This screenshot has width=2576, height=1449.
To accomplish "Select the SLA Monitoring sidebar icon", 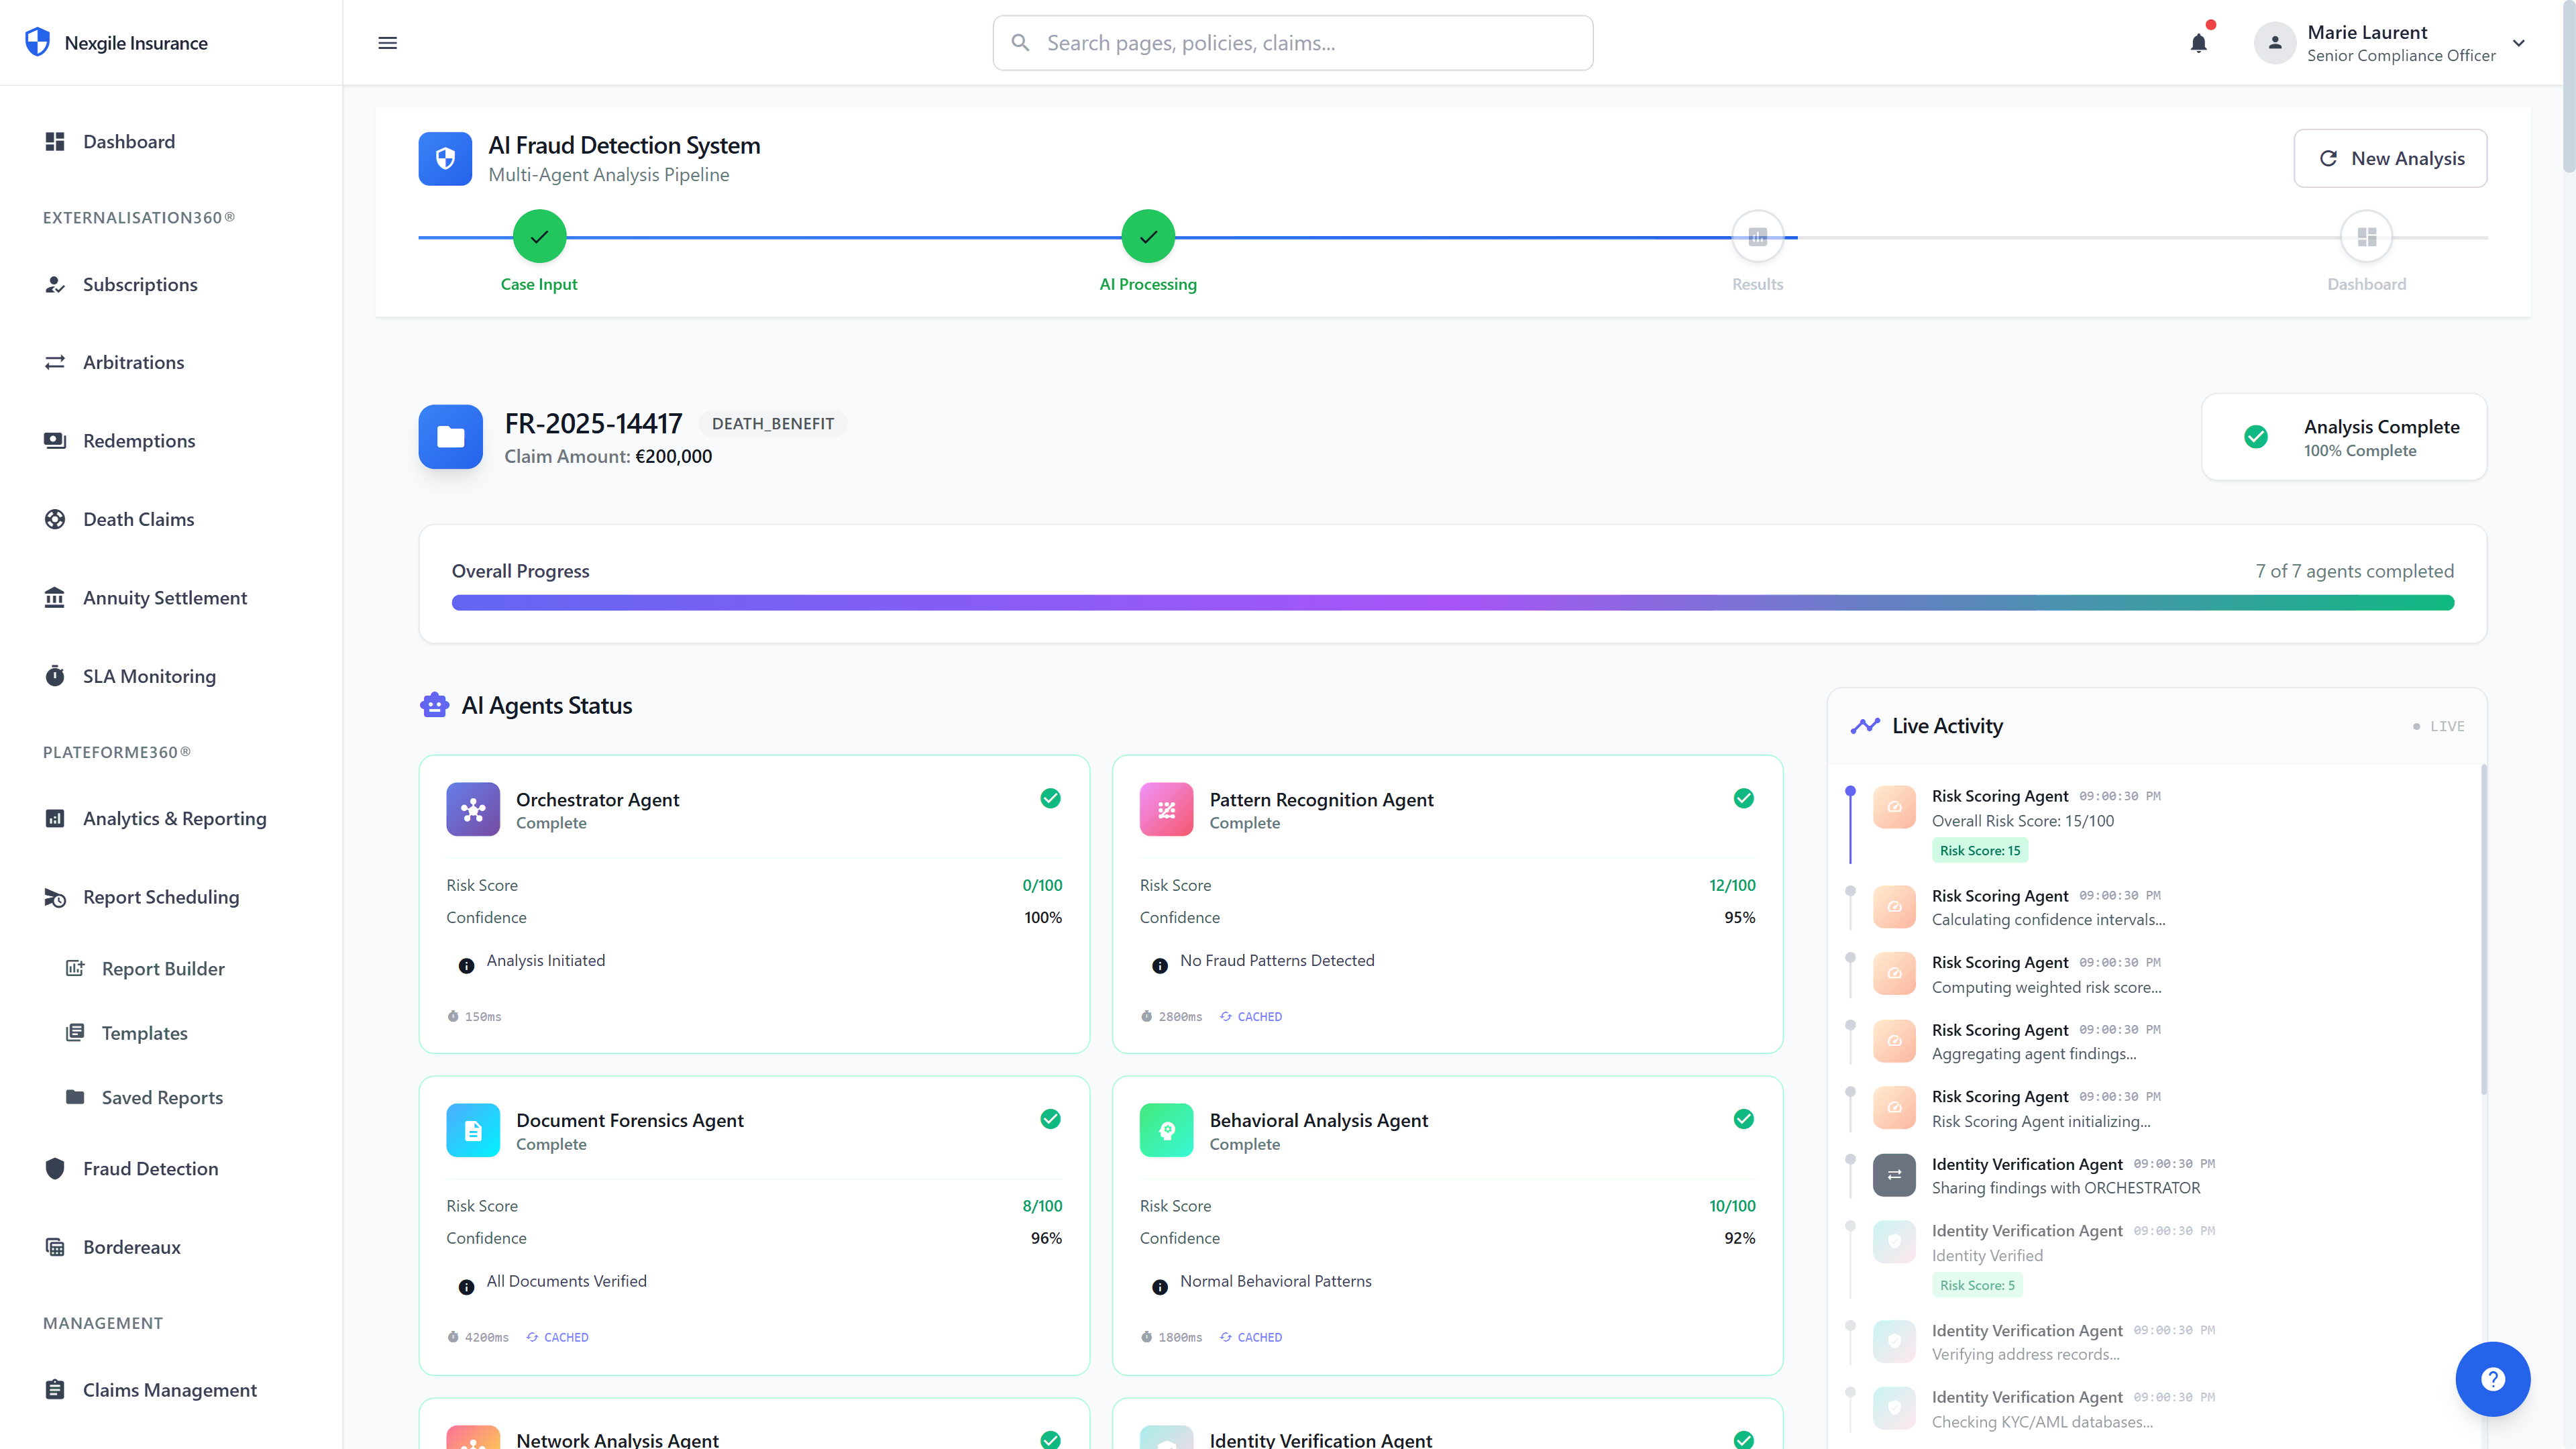I will pos(56,675).
